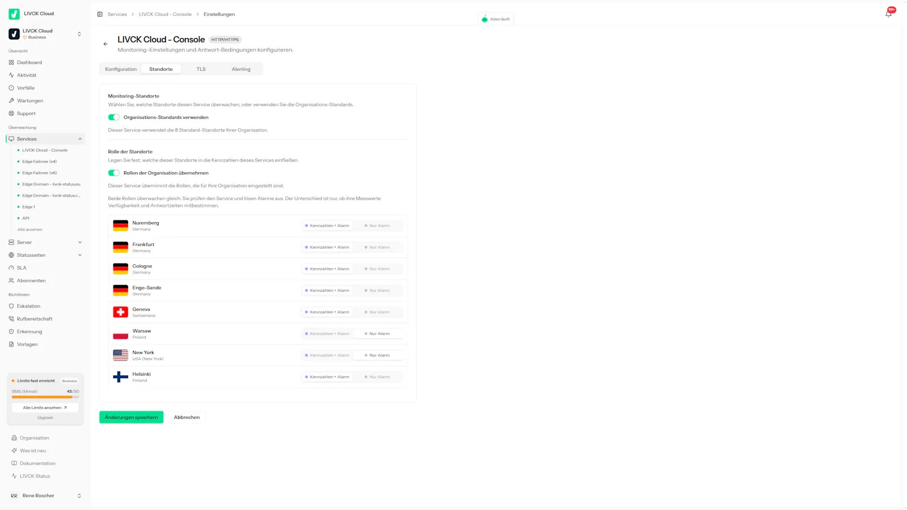Viewport: 907px width, 510px height.
Task: Click the USA flag next to New York
Action: click(120, 355)
